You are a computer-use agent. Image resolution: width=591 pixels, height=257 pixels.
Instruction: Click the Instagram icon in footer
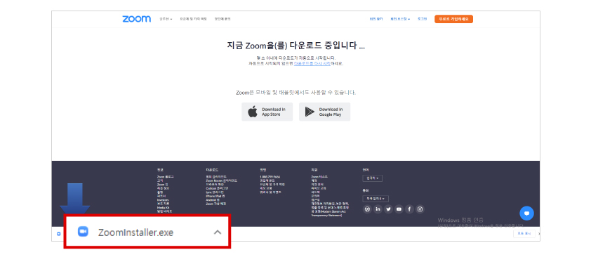[x=420, y=209]
